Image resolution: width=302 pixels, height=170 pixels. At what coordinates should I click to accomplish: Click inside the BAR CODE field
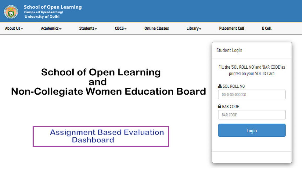point(252,115)
